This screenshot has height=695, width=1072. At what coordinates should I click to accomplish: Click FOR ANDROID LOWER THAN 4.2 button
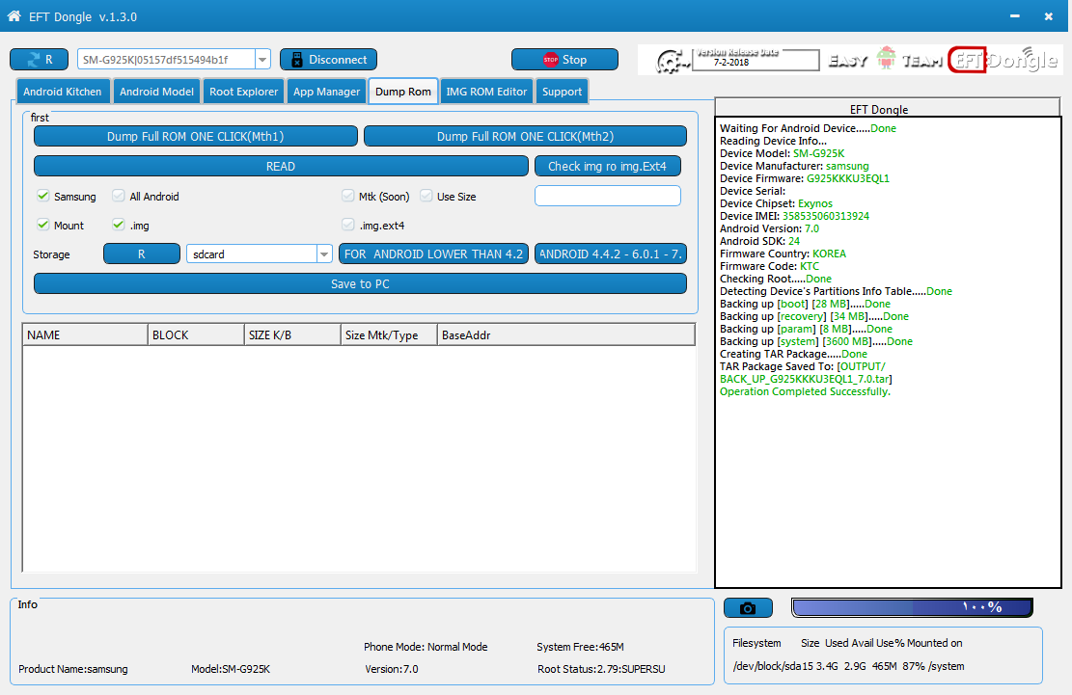click(x=433, y=254)
